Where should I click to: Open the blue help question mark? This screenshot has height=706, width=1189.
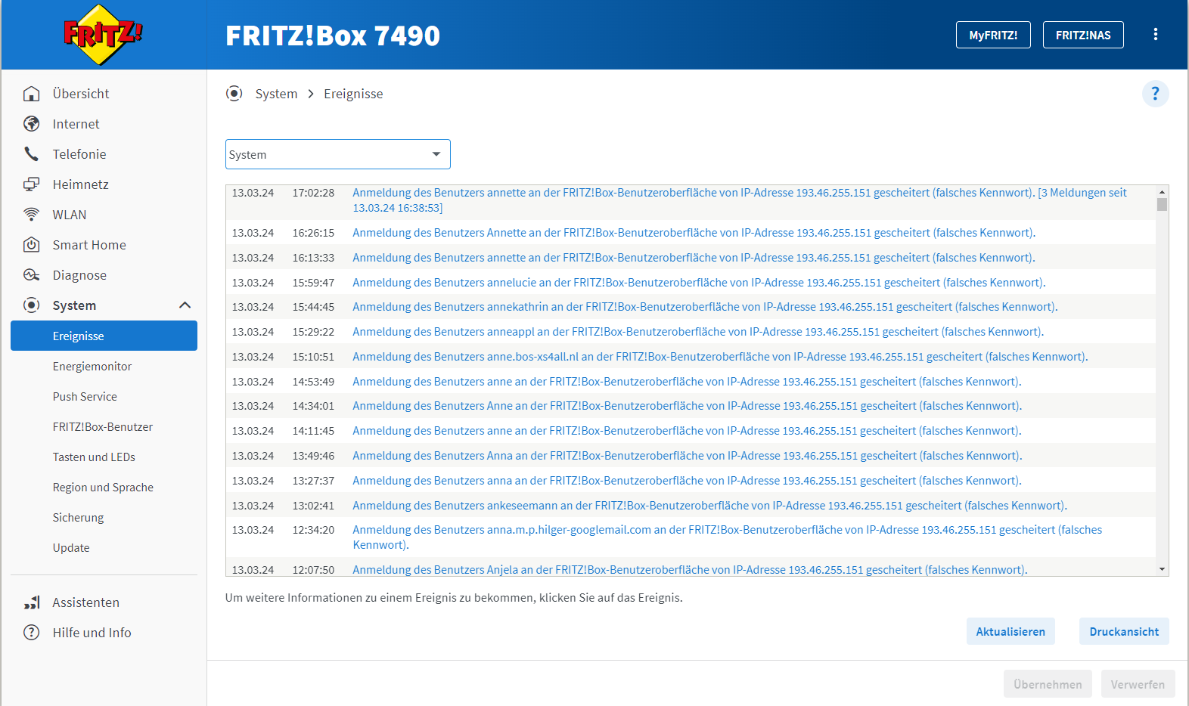[1154, 94]
